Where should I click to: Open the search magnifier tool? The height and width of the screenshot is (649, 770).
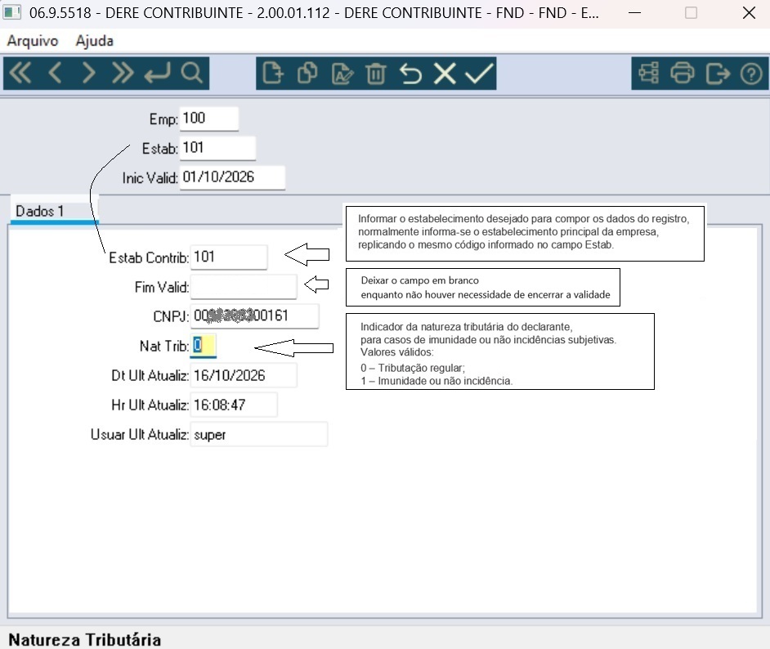[x=191, y=74]
